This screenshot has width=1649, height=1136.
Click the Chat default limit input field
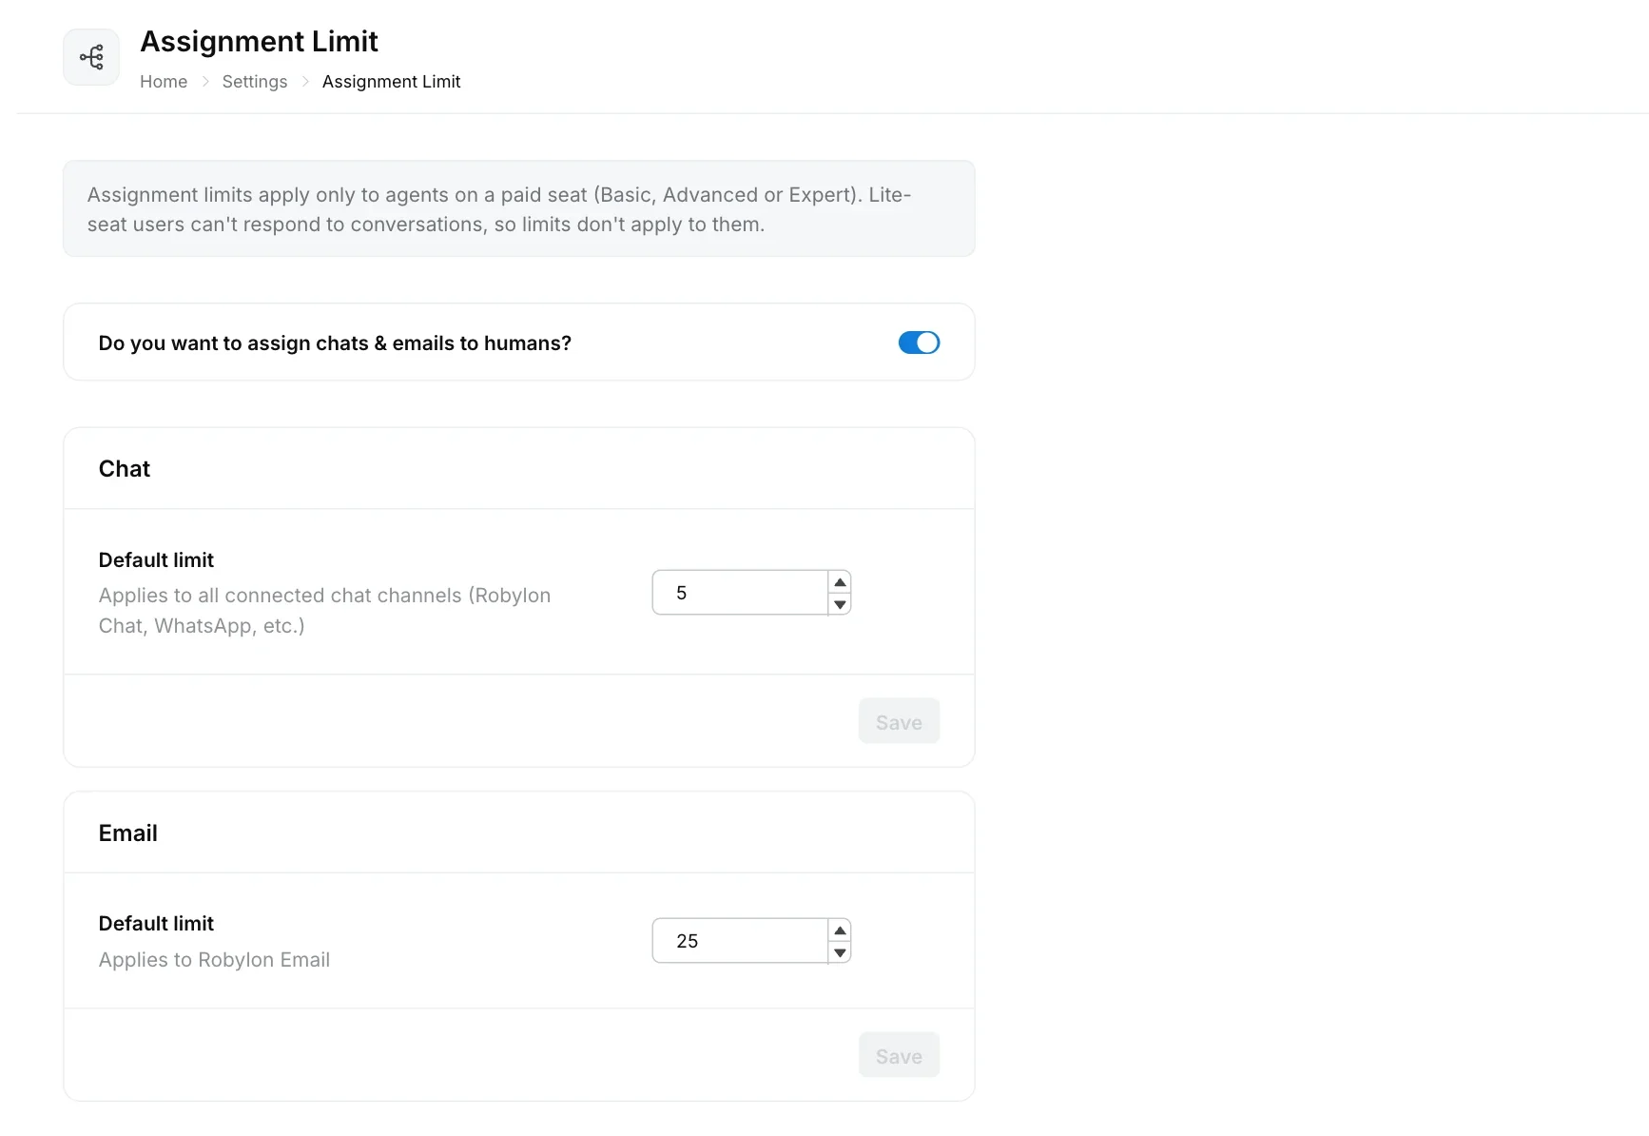click(740, 593)
